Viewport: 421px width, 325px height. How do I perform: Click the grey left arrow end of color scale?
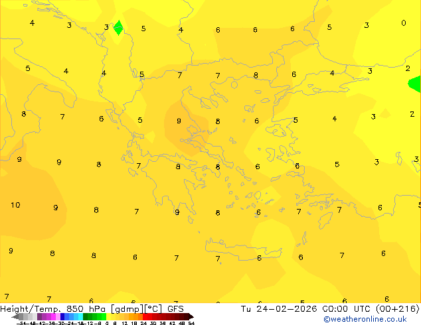[15, 317]
